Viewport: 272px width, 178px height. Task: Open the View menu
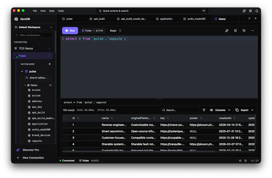(x=43, y=11)
